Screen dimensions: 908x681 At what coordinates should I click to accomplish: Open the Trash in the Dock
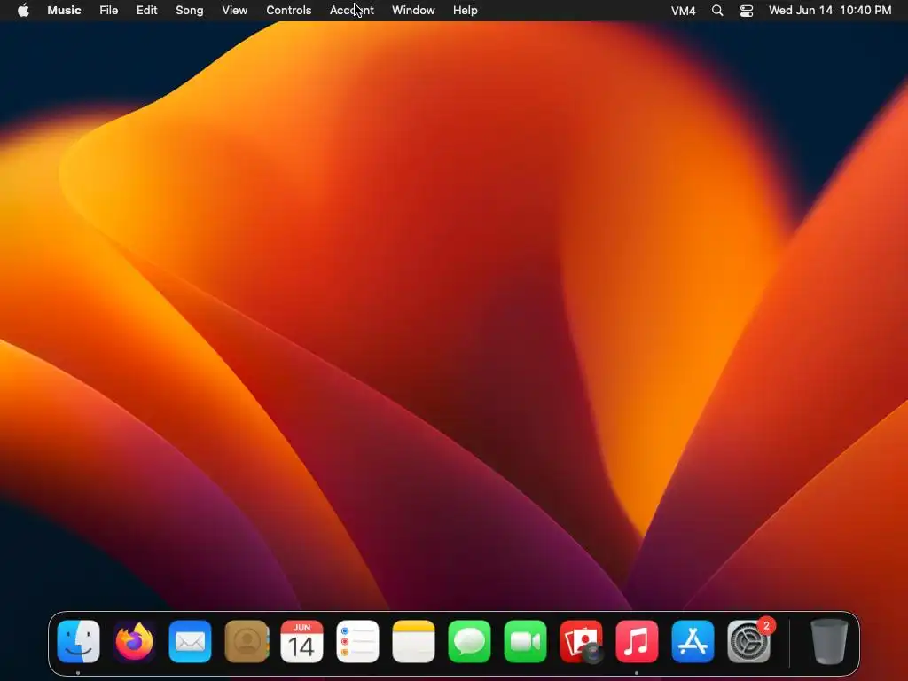pos(829,642)
